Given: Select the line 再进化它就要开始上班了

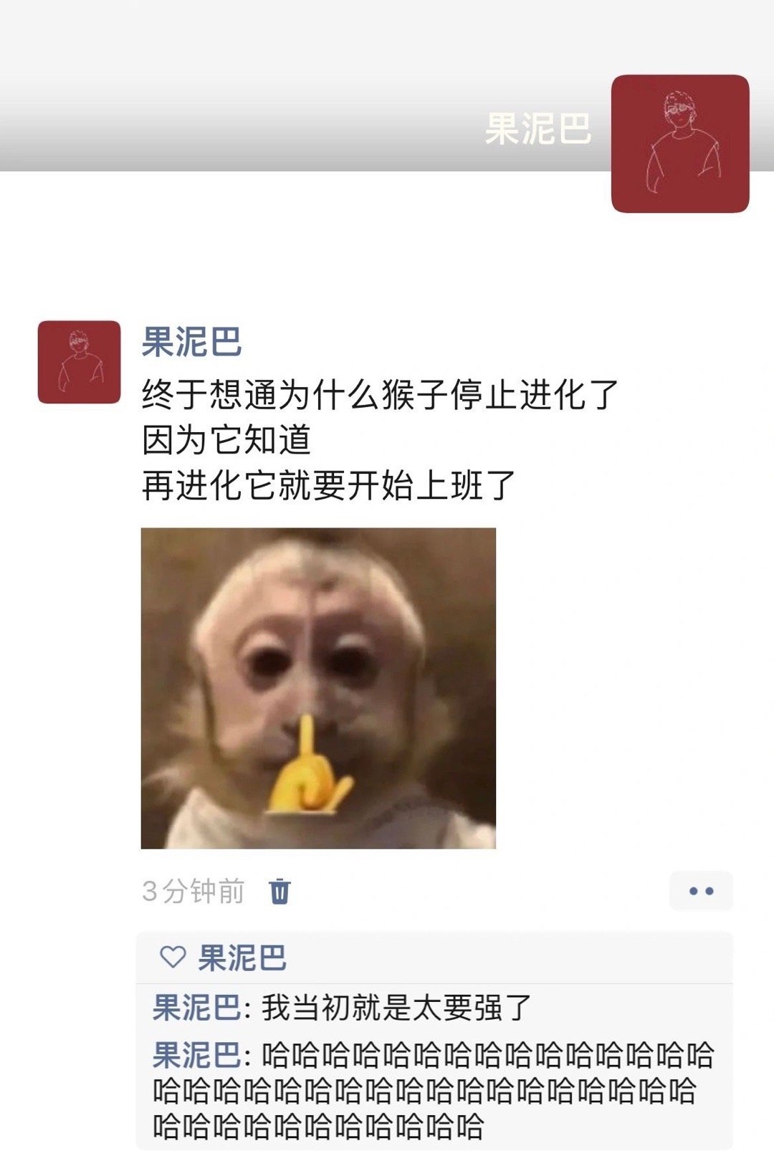Looking at the screenshot, I should 328,486.
